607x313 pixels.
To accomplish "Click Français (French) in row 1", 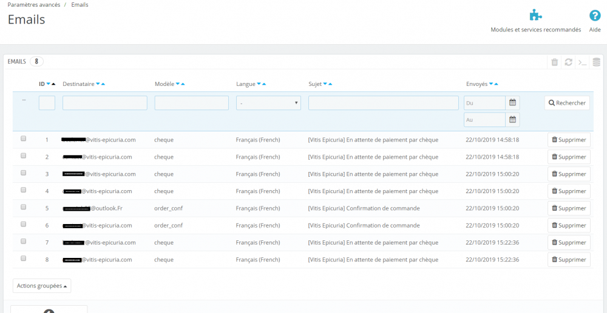I will pyautogui.click(x=258, y=140).
